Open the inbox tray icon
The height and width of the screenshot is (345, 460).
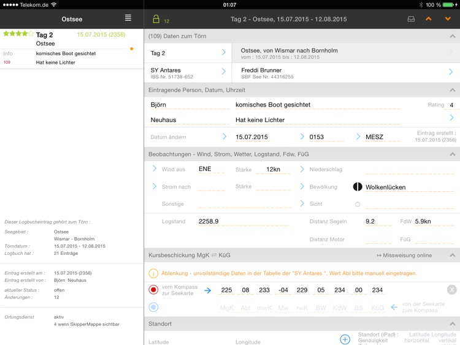[x=411, y=19]
